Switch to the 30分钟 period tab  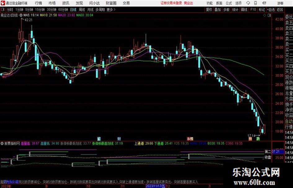(51, 10)
